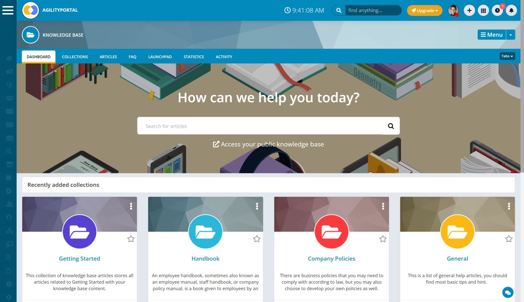The image size is (524, 302).
Task: Click the plus create icon
Action: coord(470,11)
